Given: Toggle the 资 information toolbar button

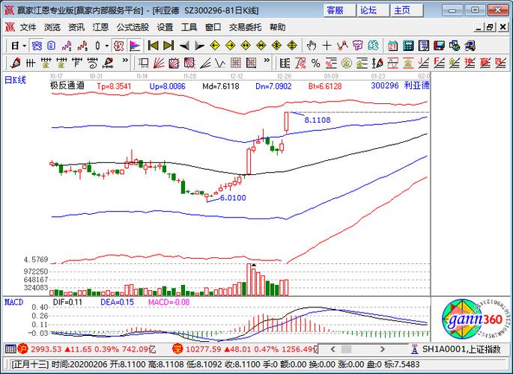Looking at the screenshot, I should (x=37, y=46).
